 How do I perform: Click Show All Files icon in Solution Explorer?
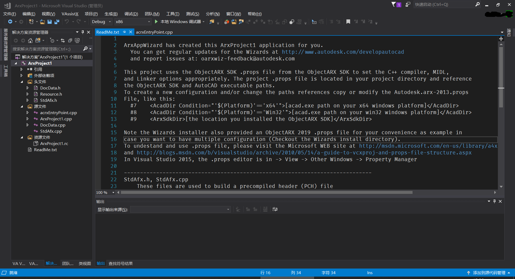tap(77, 41)
